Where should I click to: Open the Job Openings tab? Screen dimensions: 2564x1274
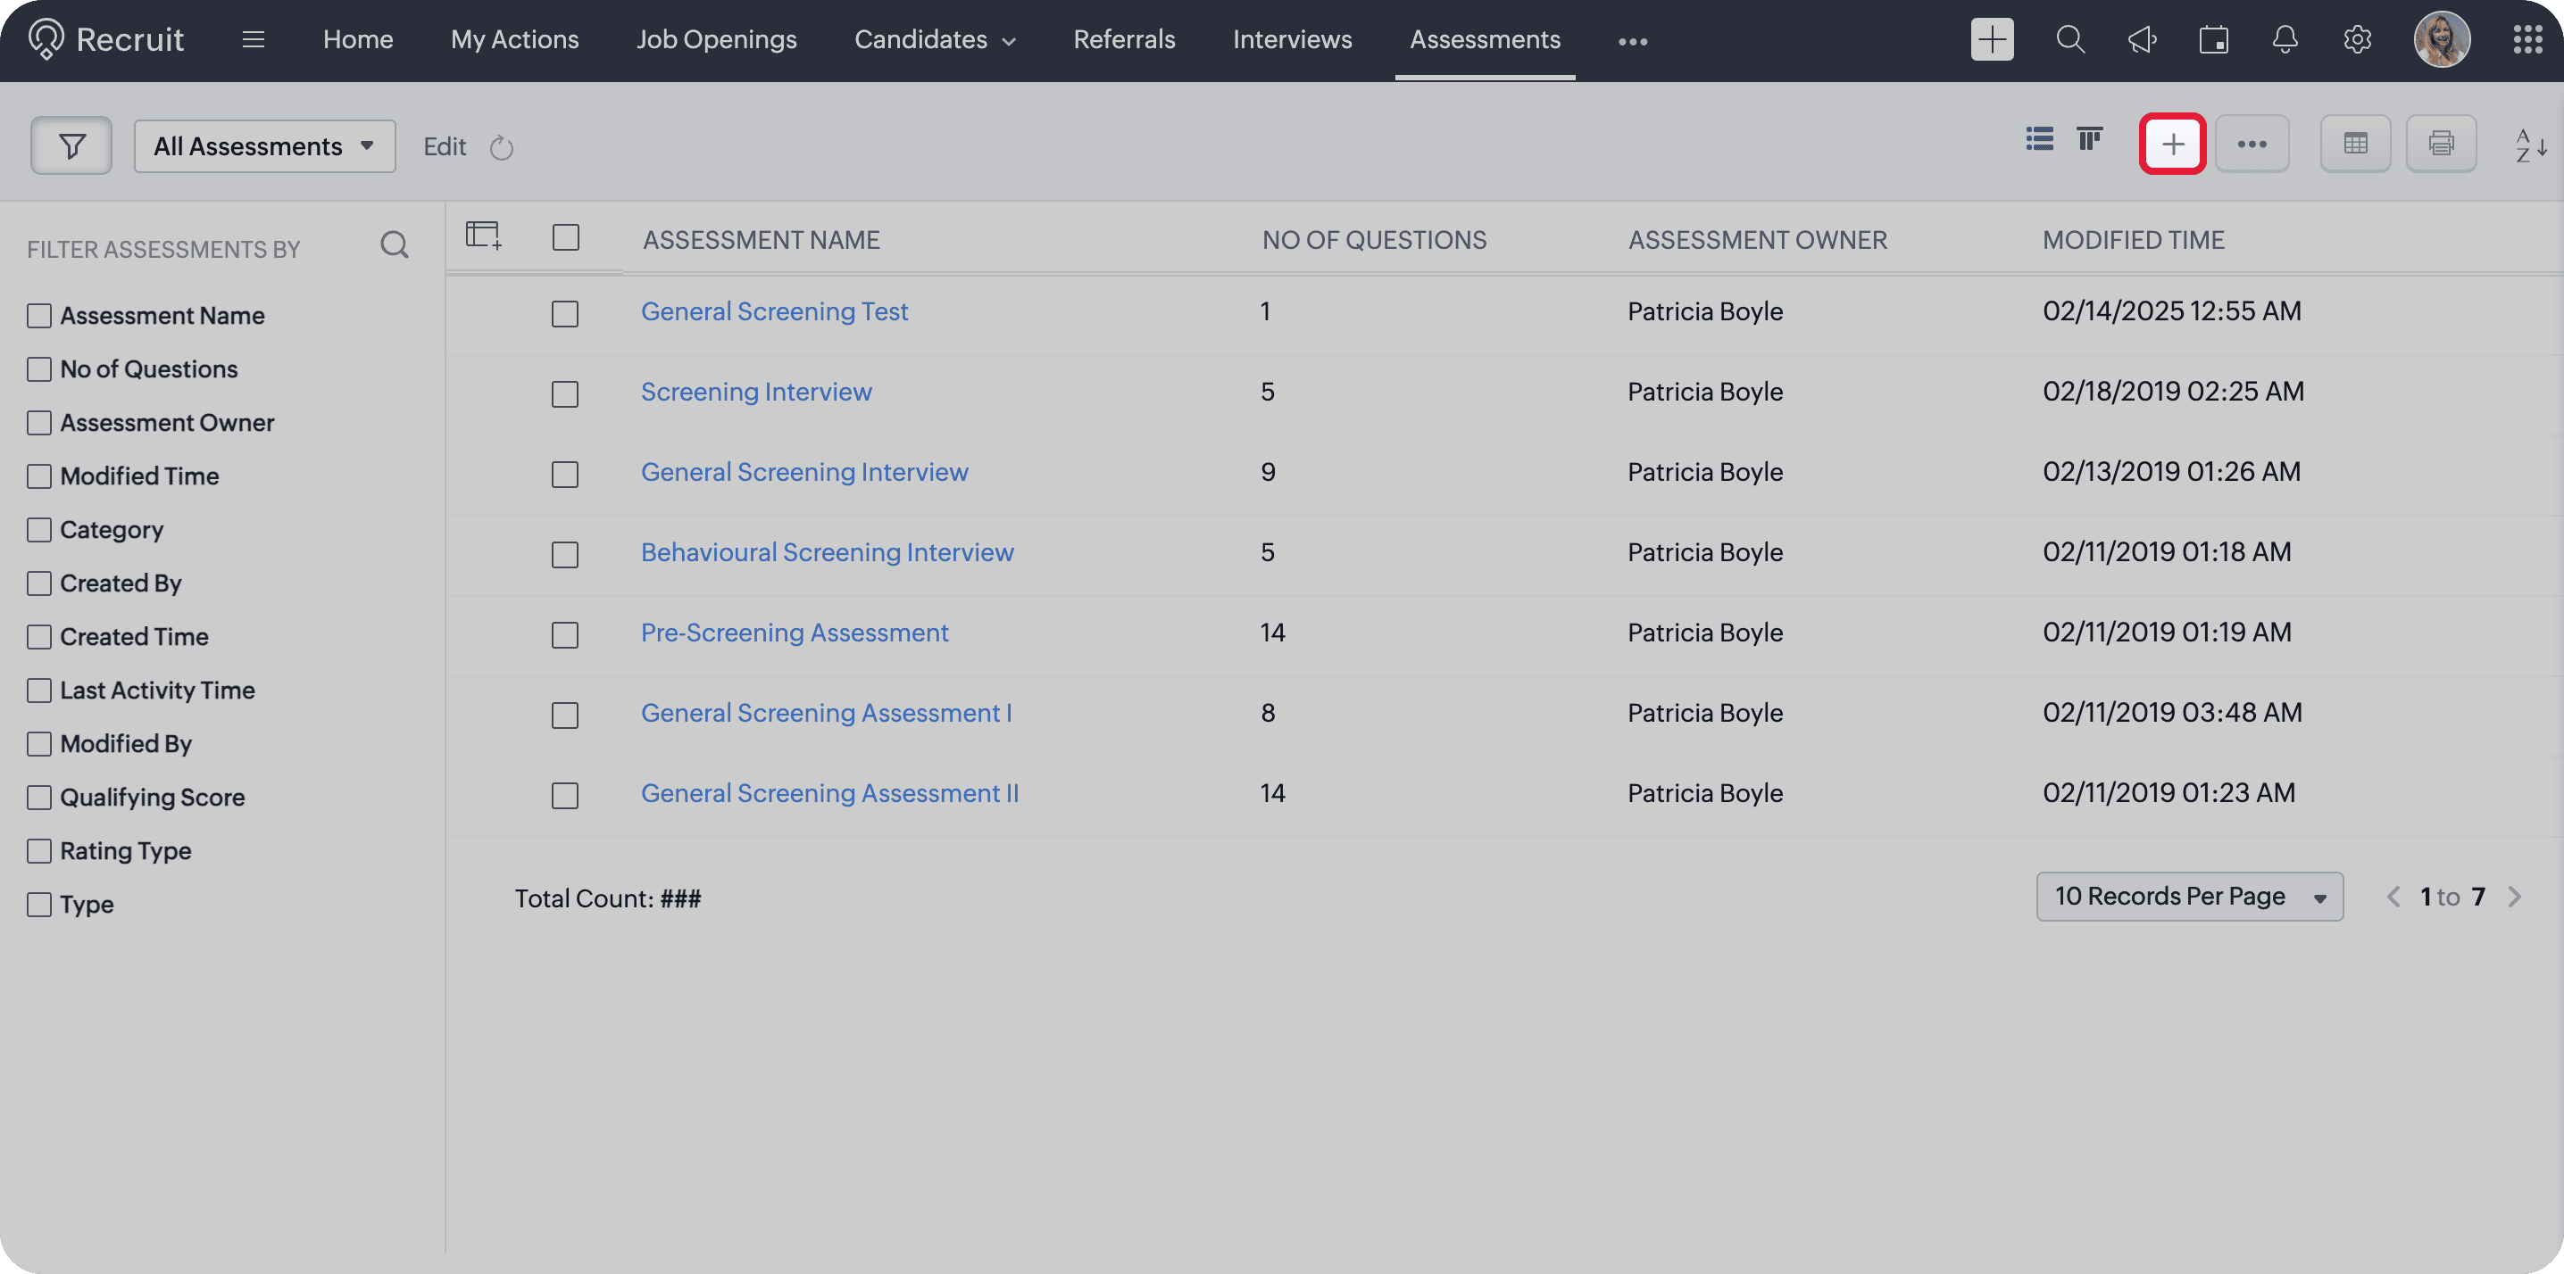(716, 40)
